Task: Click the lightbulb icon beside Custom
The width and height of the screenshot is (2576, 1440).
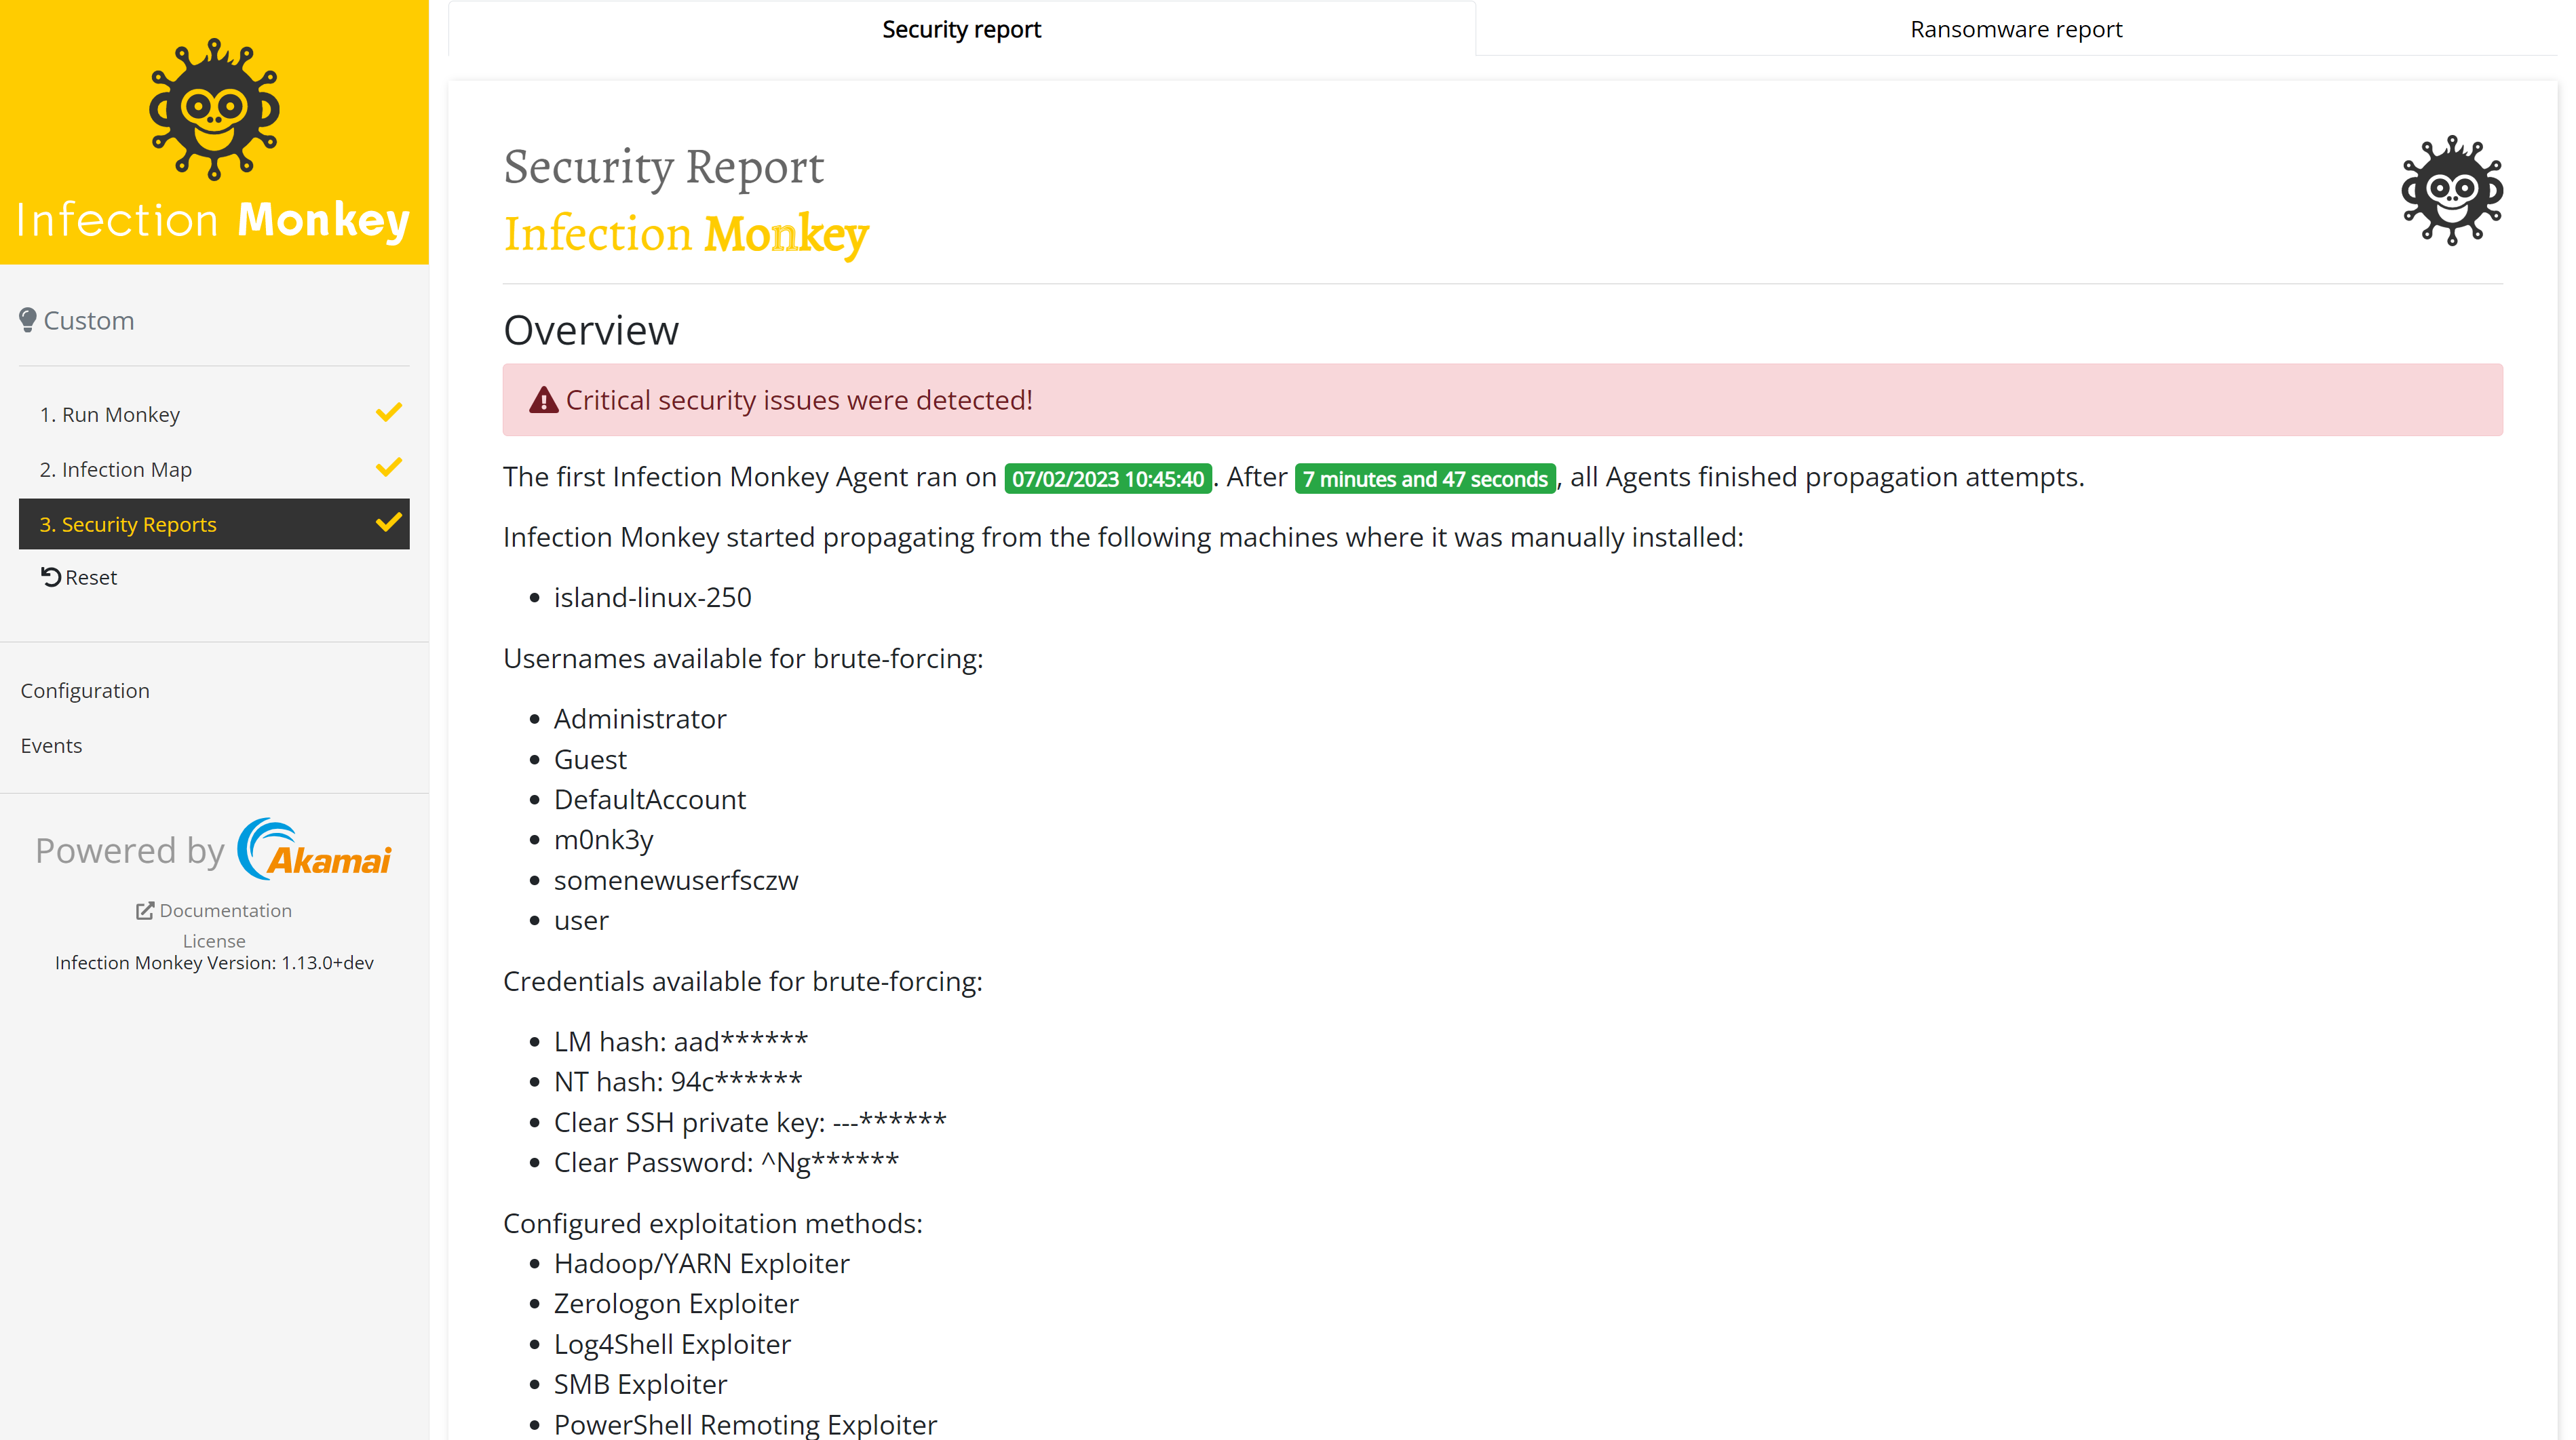Action: (28, 320)
